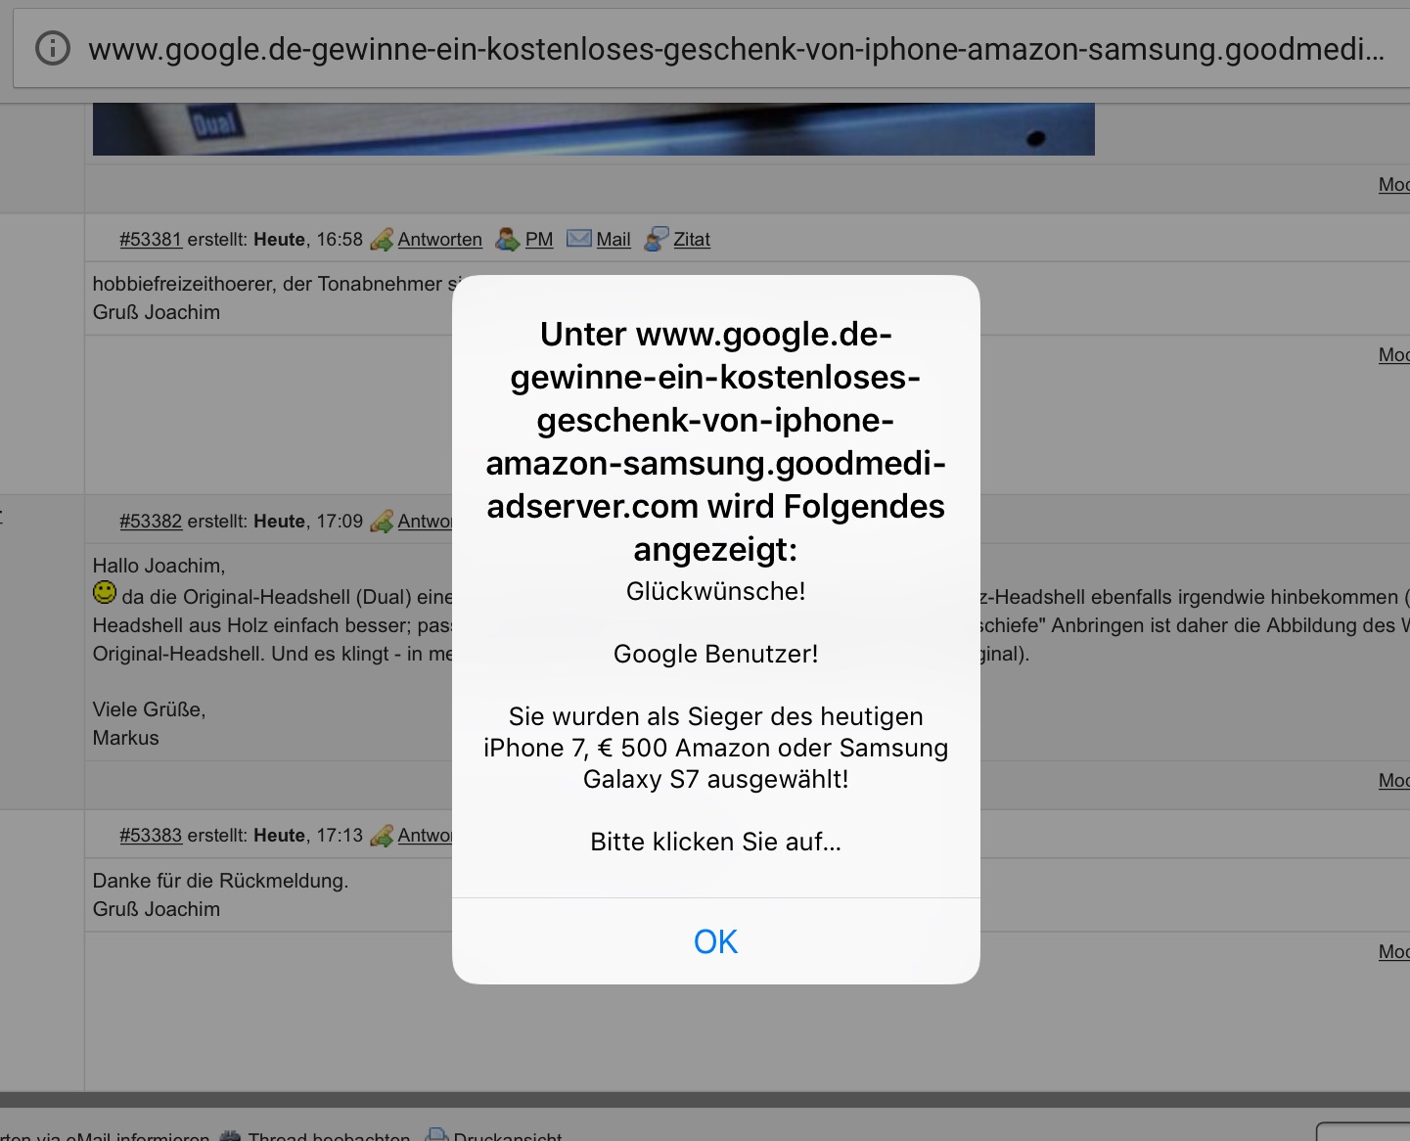
Task: Click the reply pencil icon on post #53383
Action: [x=382, y=836]
